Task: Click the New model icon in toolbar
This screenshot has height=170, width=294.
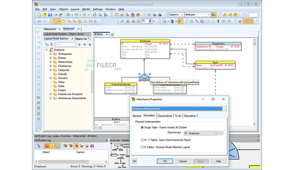Action: 39,15
